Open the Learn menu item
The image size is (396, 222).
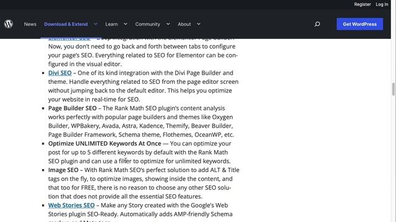point(111,24)
